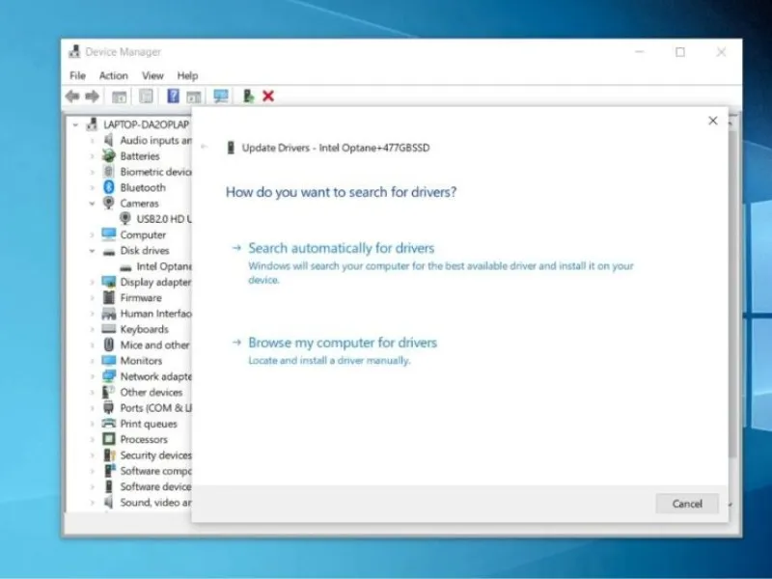The height and width of the screenshot is (579, 772).
Task: Select the Batteries category icon
Action: pyautogui.click(x=109, y=156)
